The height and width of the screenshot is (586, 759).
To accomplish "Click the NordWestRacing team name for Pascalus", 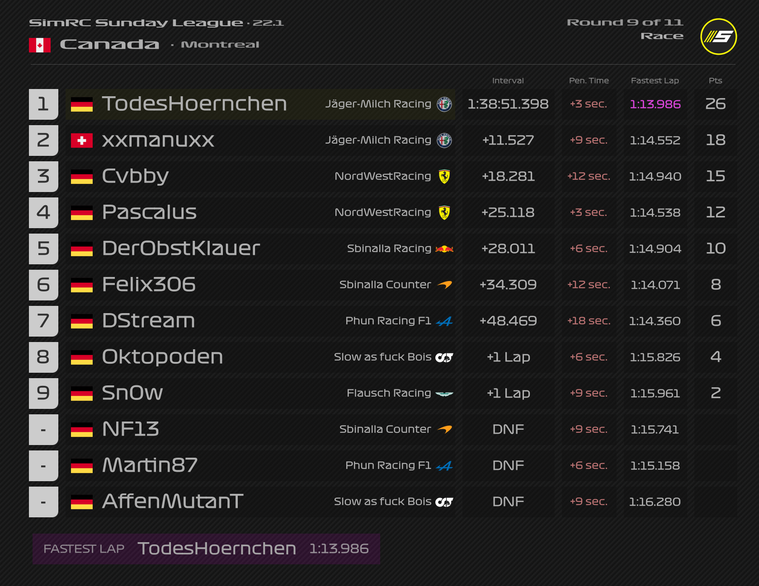I will point(382,212).
